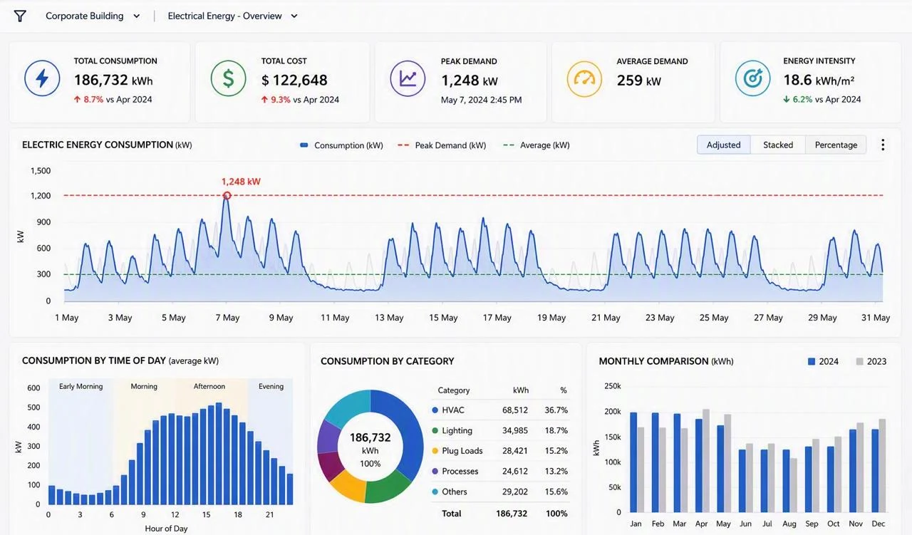This screenshot has height=535, width=912.
Task: Click the 29,202 kWh value
Action: pos(514,492)
